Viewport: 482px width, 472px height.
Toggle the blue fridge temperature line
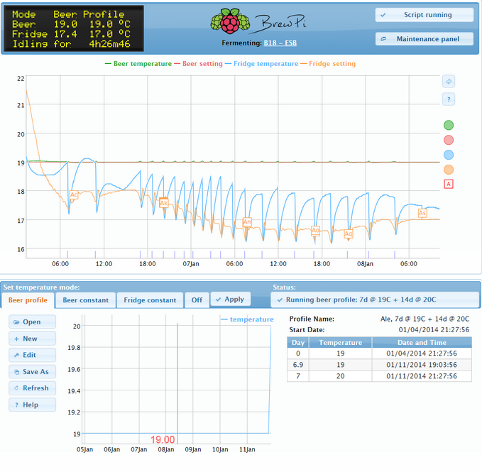(448, 155)
